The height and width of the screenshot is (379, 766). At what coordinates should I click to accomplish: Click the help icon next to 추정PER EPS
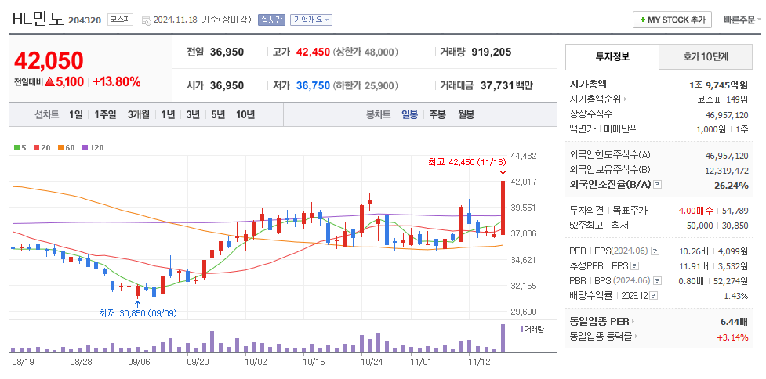pos(634,265)
